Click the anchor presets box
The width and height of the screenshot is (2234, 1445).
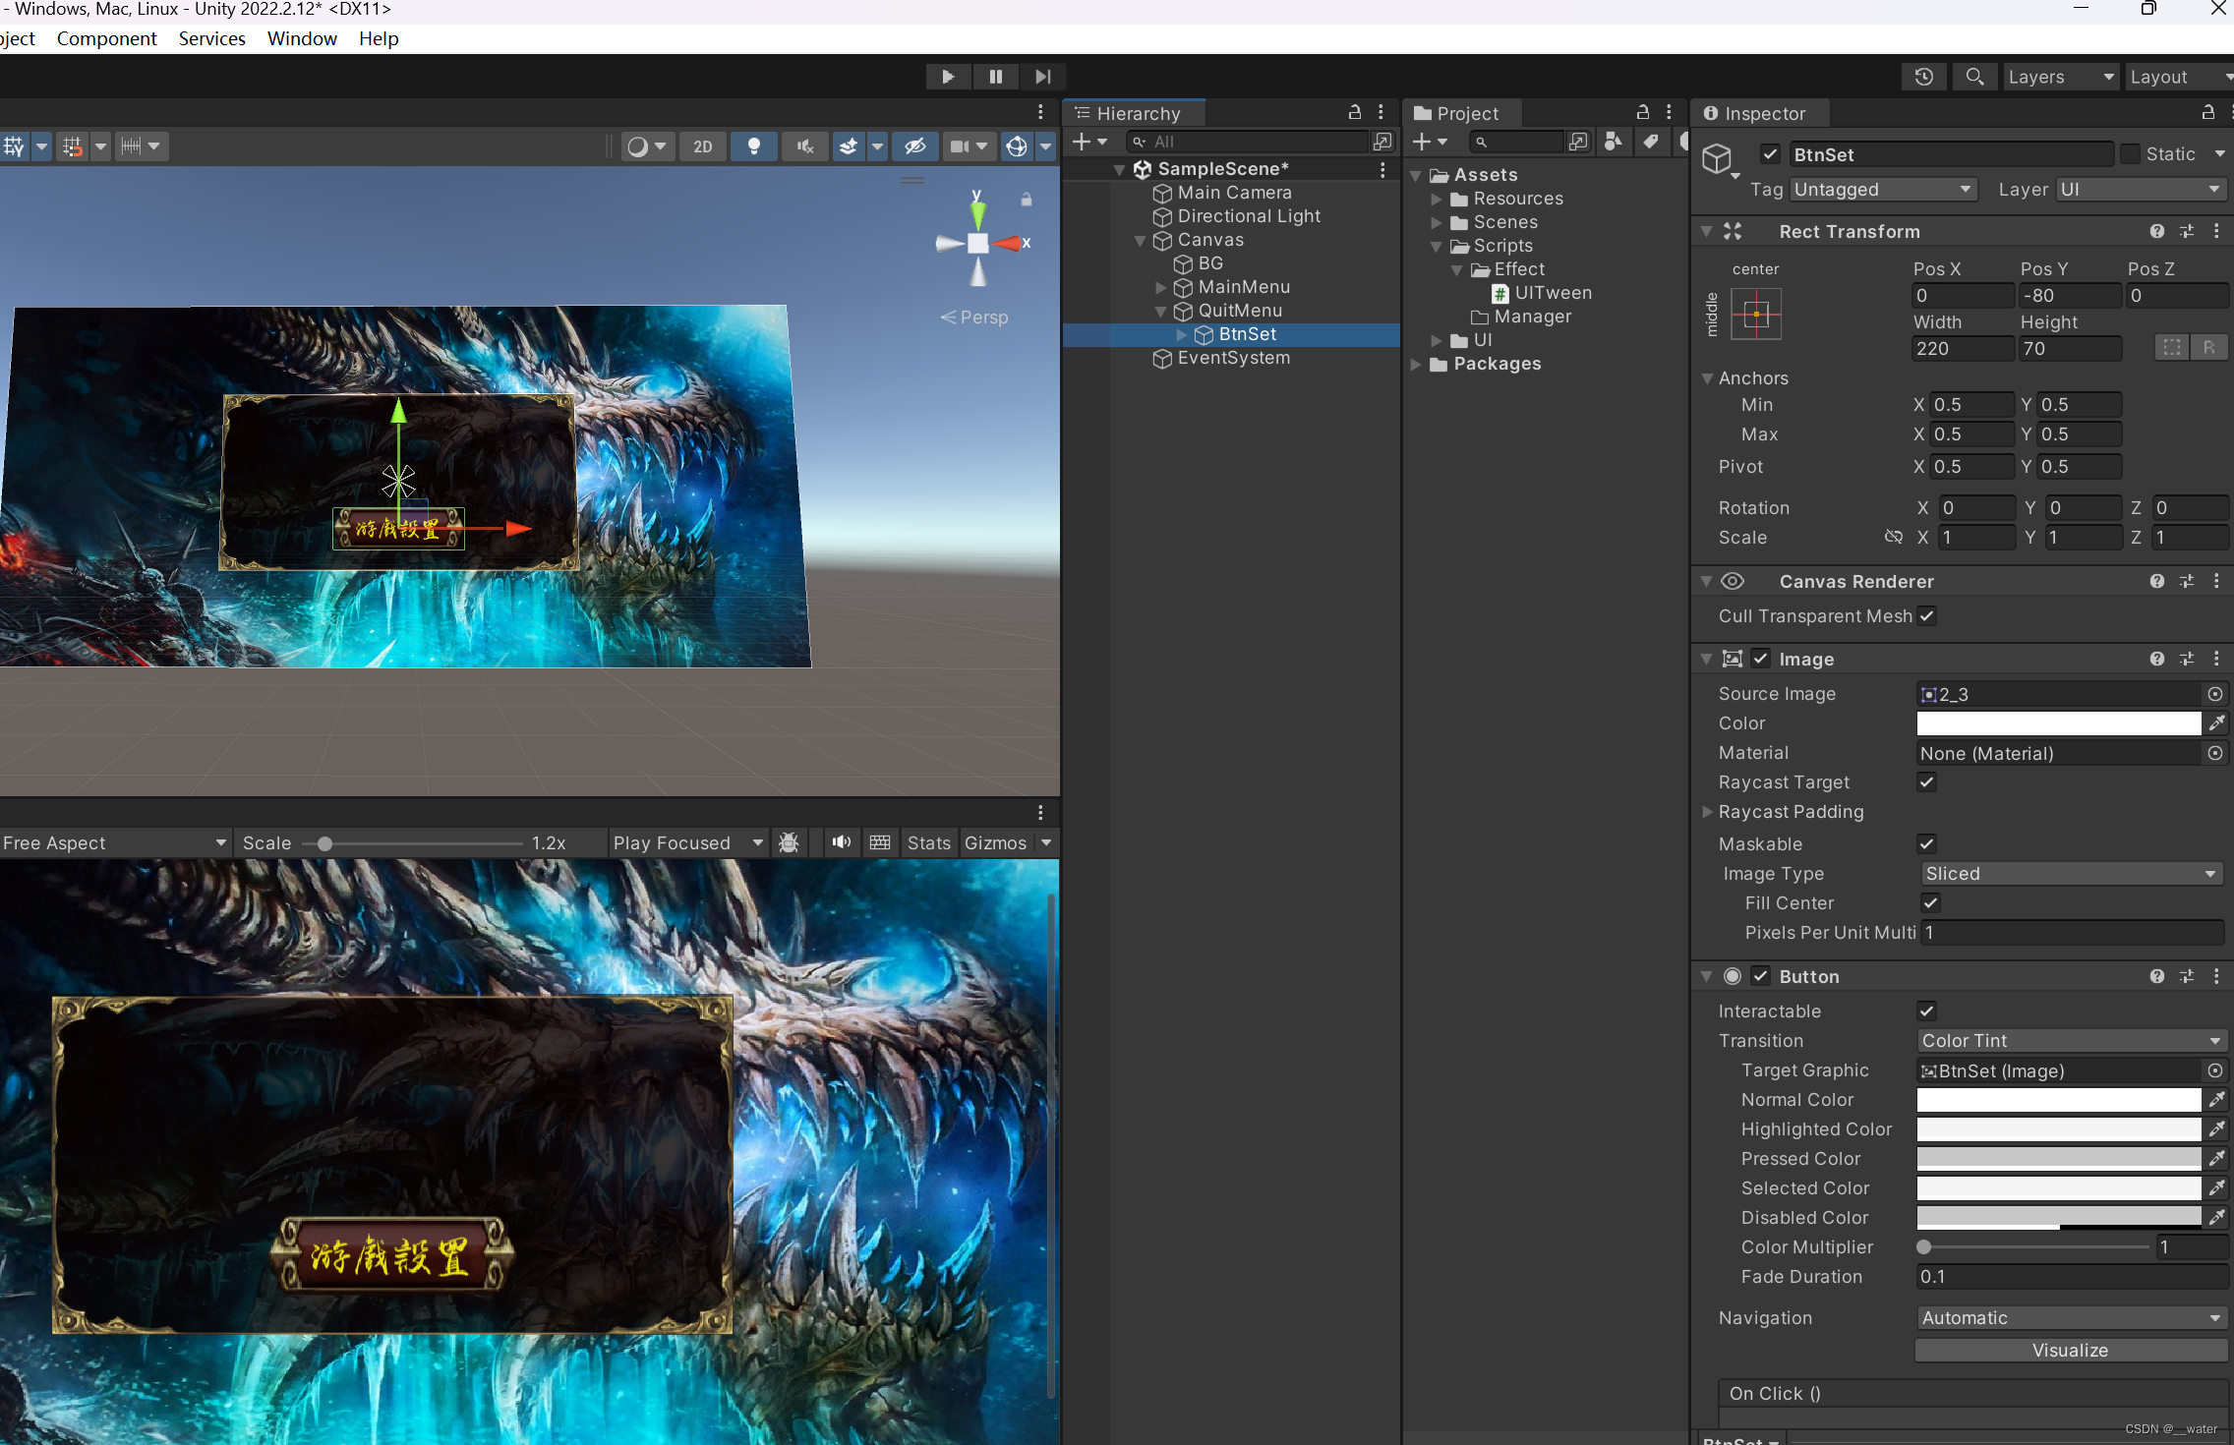tap(1755, 315)
